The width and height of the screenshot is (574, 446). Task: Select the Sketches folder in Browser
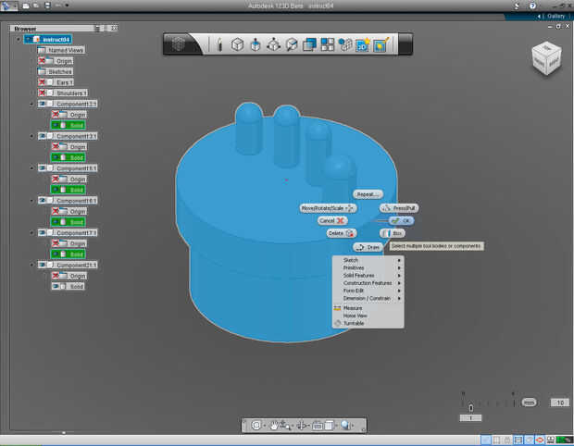click(56, 71)
